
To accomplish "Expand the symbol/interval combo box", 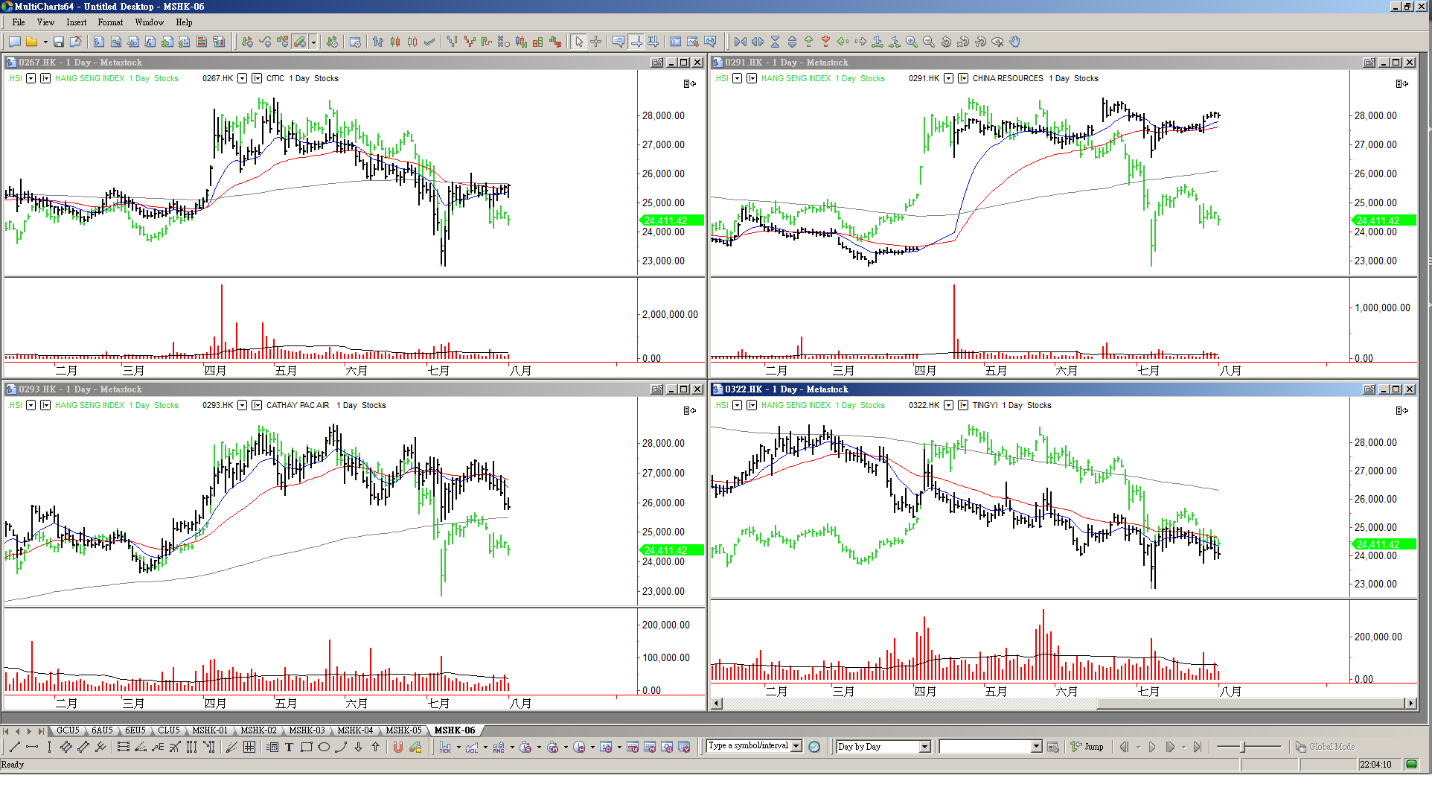I will (796, 746).
